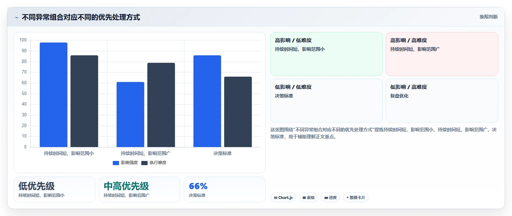Screen dimensions: 512x216
Task: Click the 持续时间短、影响范围小 x-axis label
Action: (x=69, y=153)
